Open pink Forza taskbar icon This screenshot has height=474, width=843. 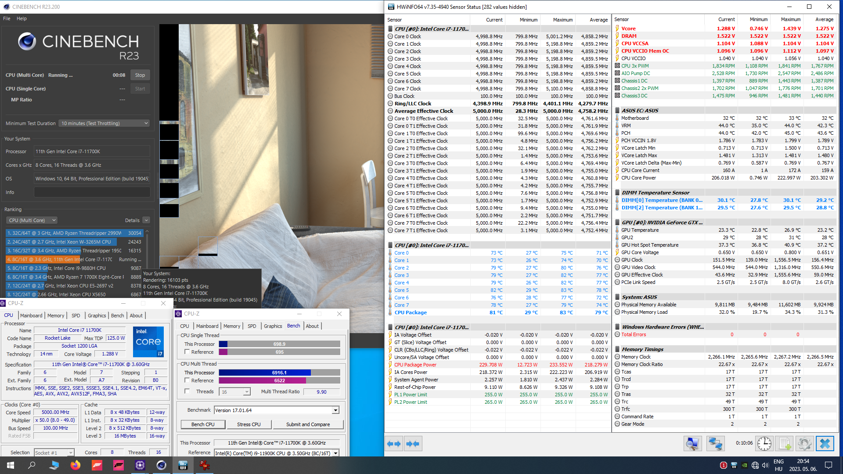[x=119, y=465]
